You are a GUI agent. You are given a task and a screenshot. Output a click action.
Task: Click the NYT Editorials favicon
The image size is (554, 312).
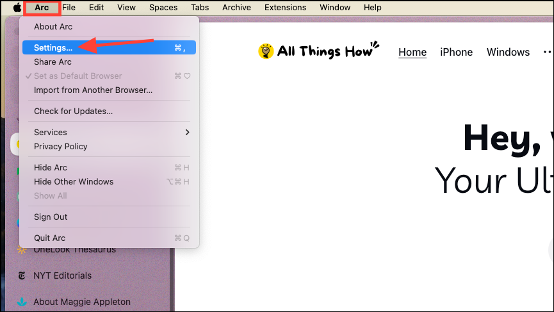coord(22,275)
